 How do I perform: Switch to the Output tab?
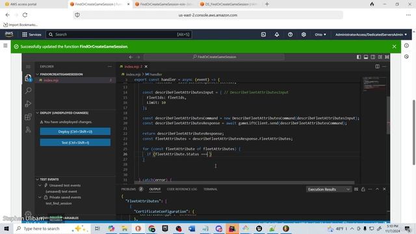[x=155, y=189]
